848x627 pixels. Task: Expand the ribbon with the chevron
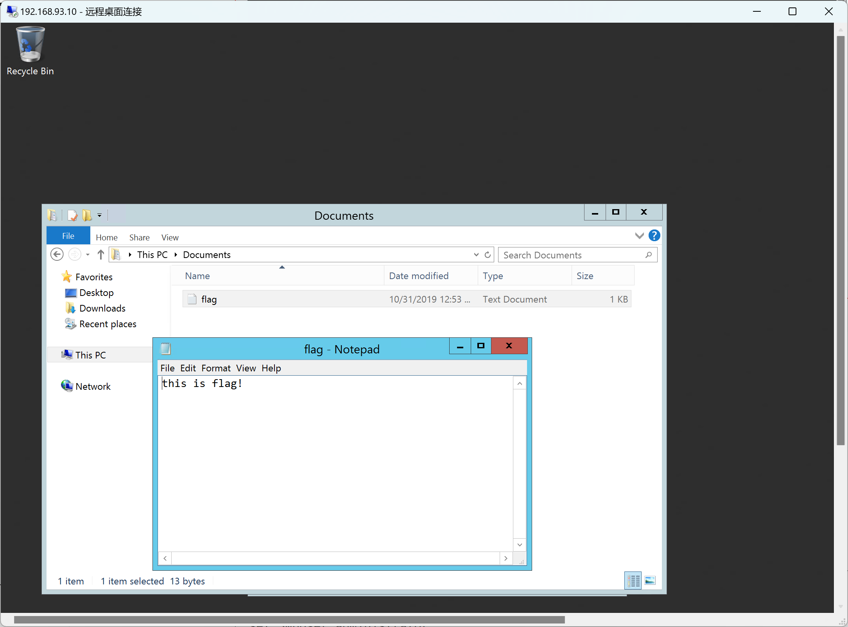639,236
